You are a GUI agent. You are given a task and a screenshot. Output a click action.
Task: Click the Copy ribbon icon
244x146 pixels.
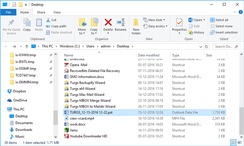[27, 22]
